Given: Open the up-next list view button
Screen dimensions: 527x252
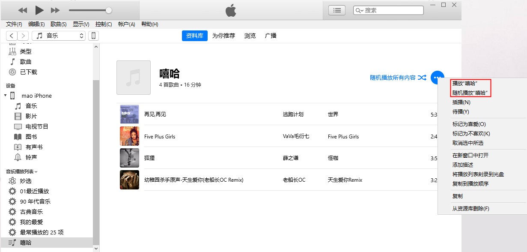Looking at the screenshot, I should [x=337, y=10].
